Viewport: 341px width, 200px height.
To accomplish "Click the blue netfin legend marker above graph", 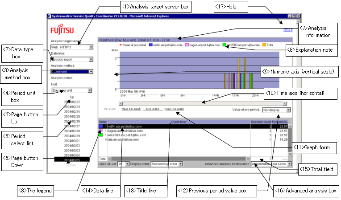I will pyautogui.click(x=151, y=45).
